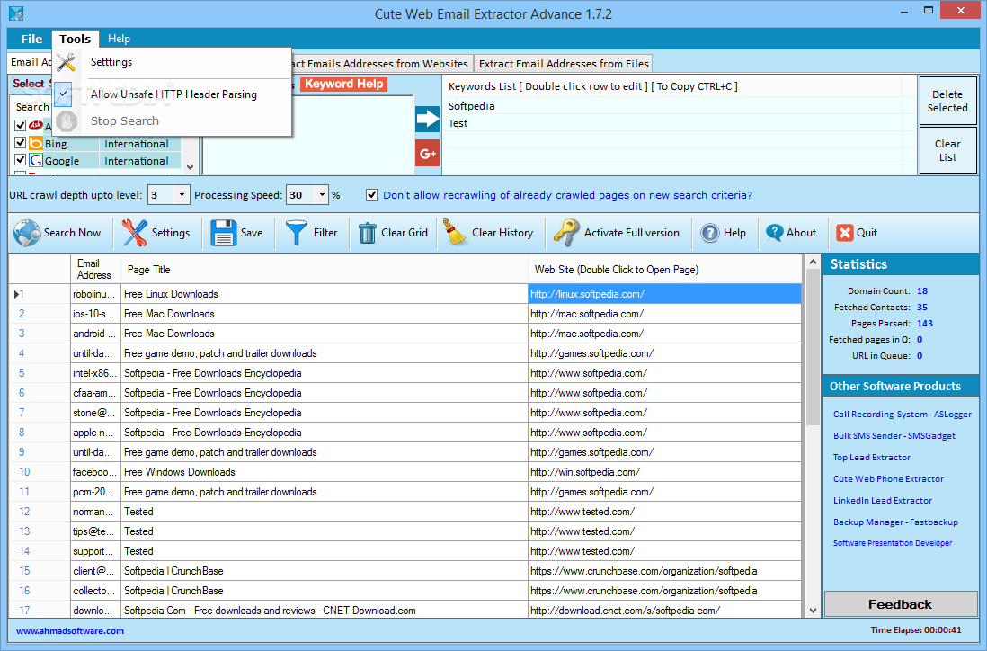Switch to Emails Addresses from Websites tab
The image size is (987, 651).
tap(381, 64)
